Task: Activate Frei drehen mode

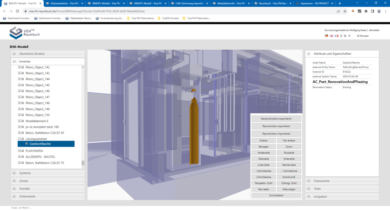Action: pyautogui.click(x=289, y=141)
